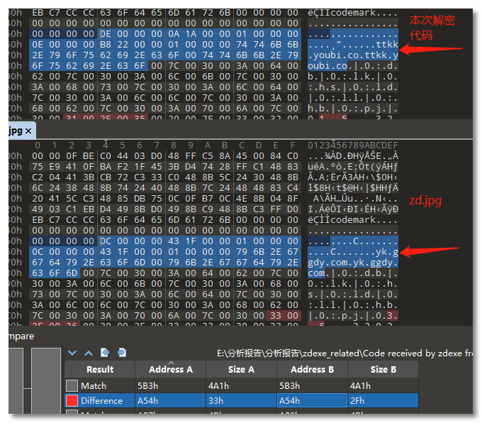The width and height of the screenshot is (482, 423).
Task: Click the Address B column header
Action: pos(312,369)
